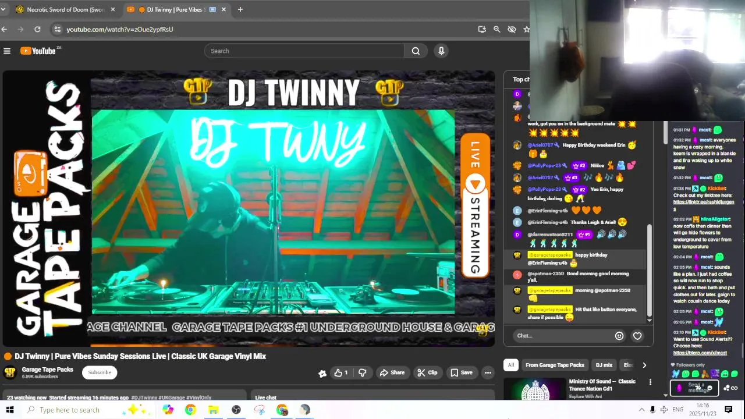Open Windows Start menu
Image resolution: width=745 pixels, height=419 pixels.
[10, 410]
